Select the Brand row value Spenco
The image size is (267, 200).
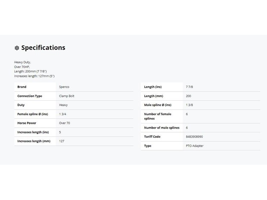tap(64, 87)
